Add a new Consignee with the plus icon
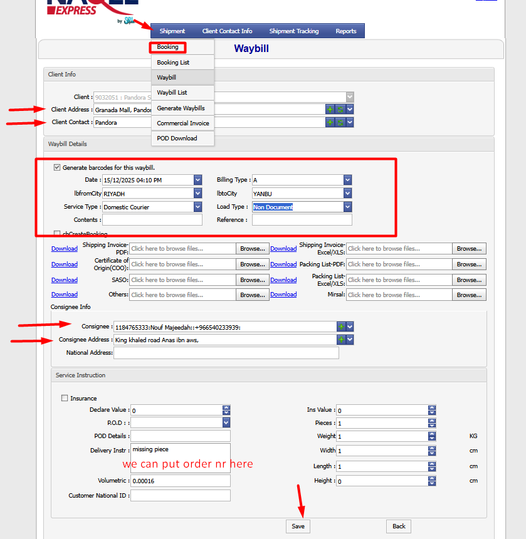Viewport: 526px width, 539px height. point(341,327)
